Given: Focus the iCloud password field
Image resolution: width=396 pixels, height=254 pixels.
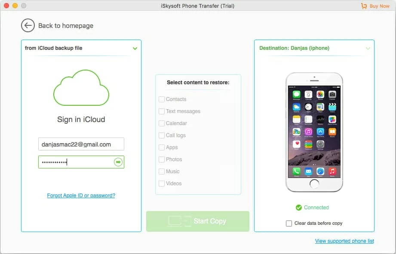Looking at the screenshot, I should coord(75,162).
